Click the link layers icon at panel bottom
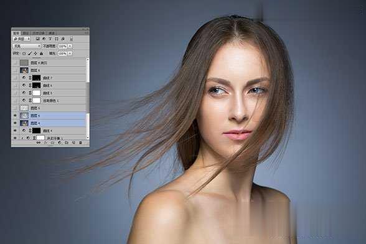 coord(39,143)
